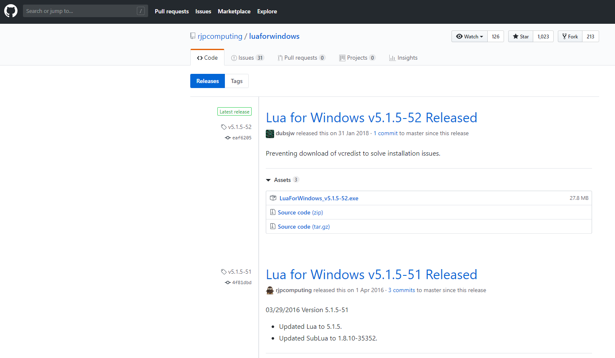The image size is (615, 358).
Task: Open the Projects tab
Action: (x=357, y=58)
